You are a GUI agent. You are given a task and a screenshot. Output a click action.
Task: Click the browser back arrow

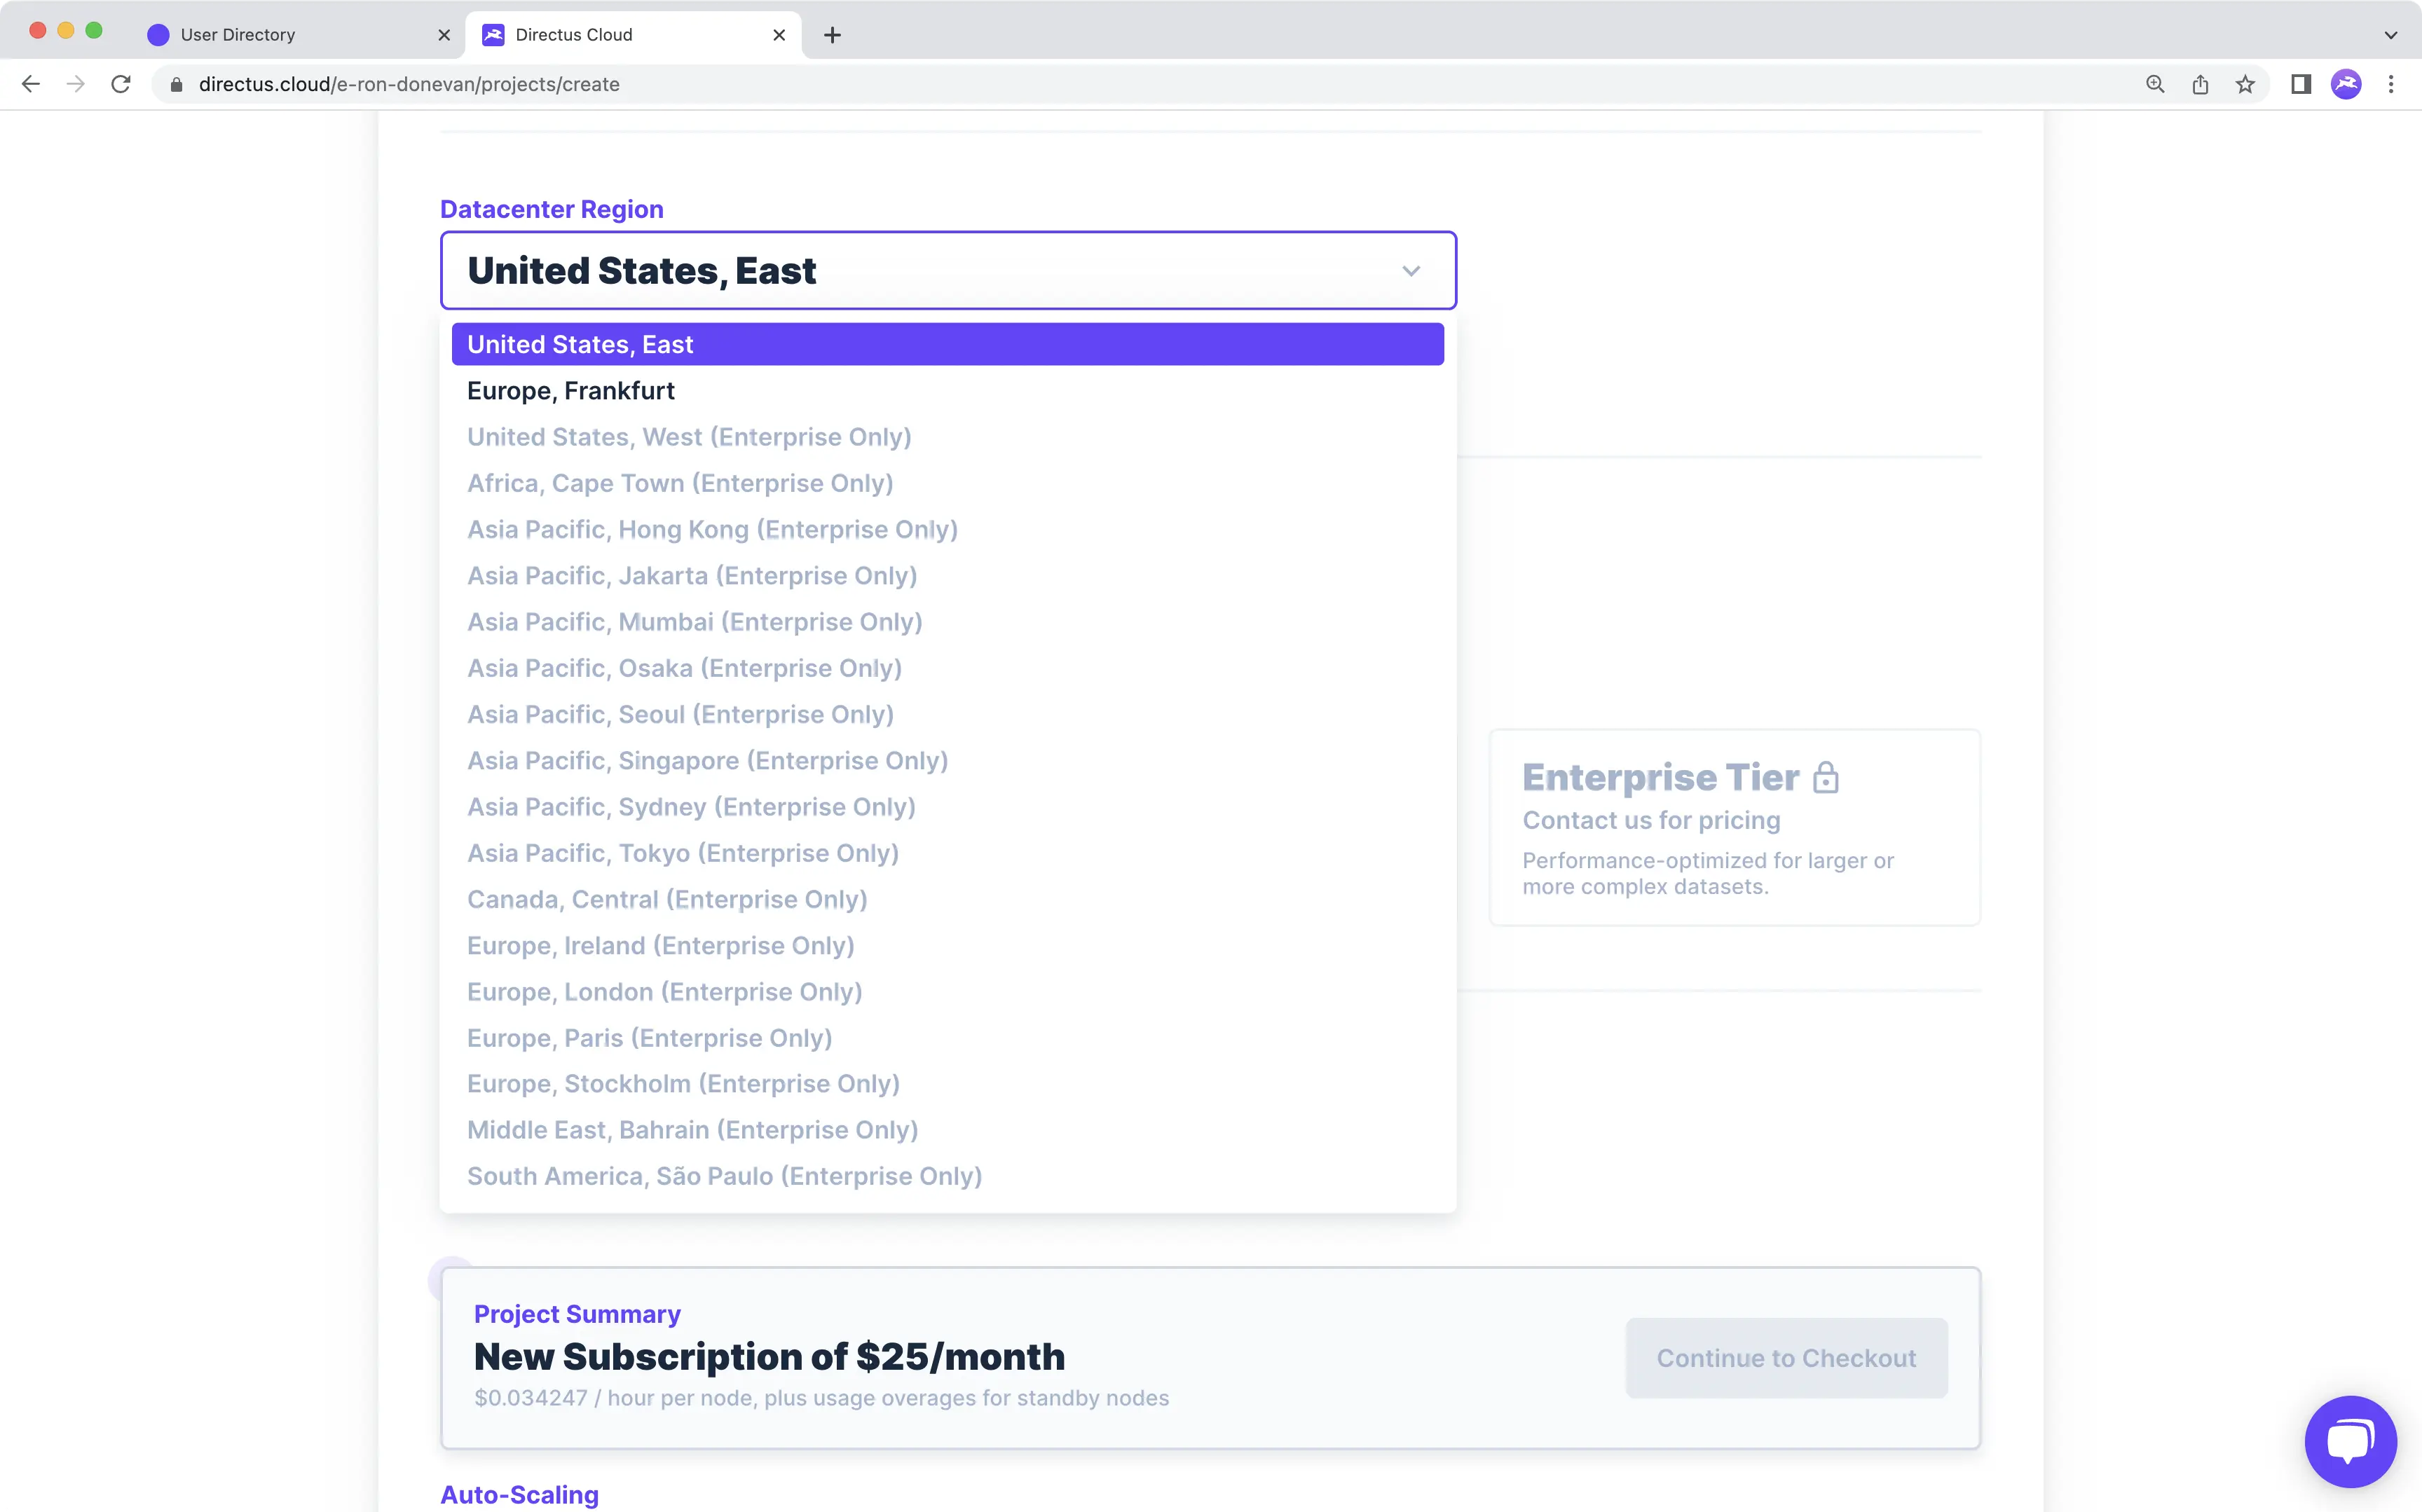31,84
